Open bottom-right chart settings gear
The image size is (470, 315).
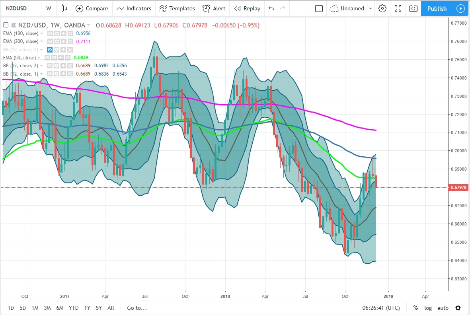point(458,308)
